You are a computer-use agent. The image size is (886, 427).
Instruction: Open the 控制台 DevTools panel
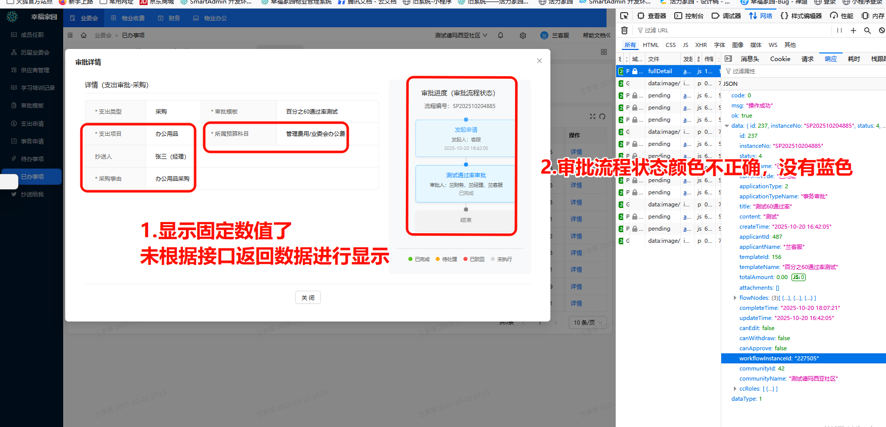click(x=689, y=16)
